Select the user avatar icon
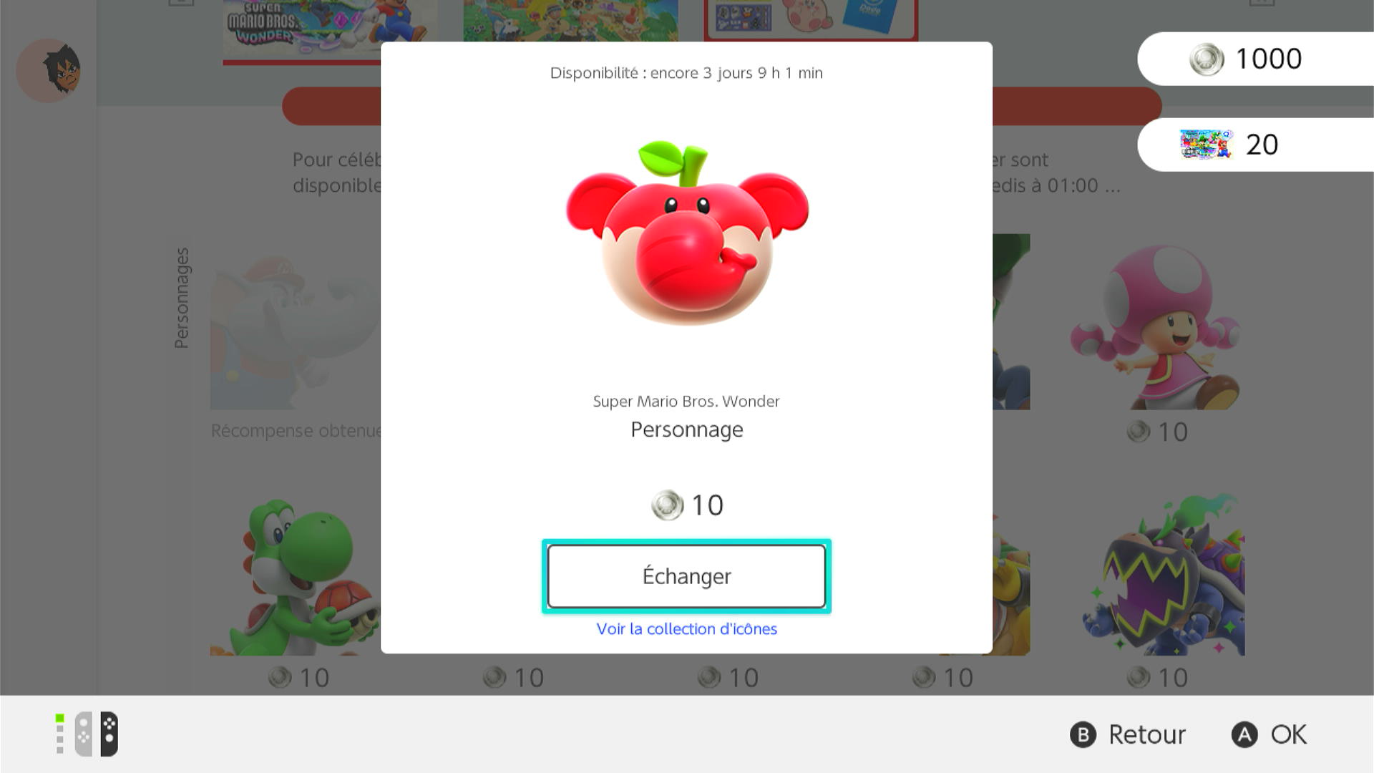The width and height of the screenshot is (1374, 773). coord(49,70)
